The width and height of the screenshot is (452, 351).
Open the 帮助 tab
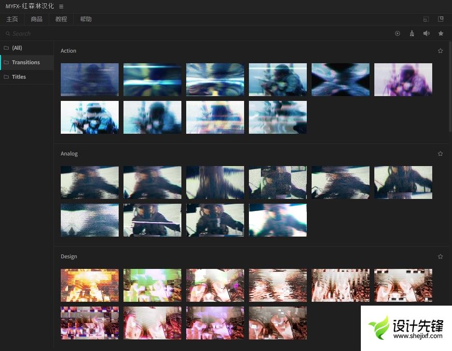tap(86, 19)
